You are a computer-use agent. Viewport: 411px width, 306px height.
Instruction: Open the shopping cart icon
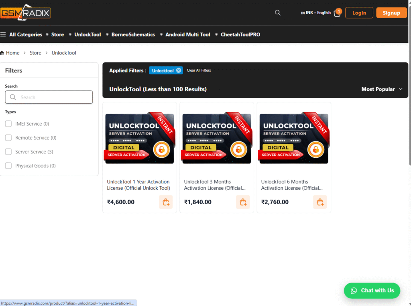tap(337, 13)
